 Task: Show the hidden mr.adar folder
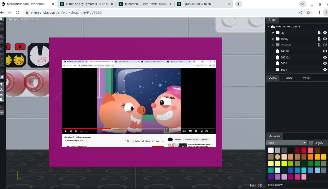coord(325,45)
